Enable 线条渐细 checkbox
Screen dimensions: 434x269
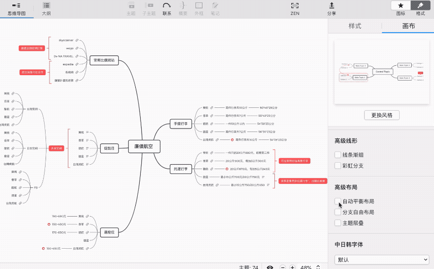(337, 155)
